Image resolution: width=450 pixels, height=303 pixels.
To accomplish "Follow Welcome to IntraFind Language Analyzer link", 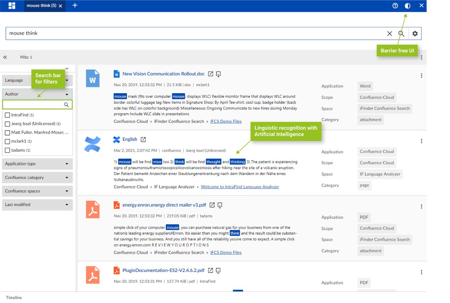I will click(240, 187).
